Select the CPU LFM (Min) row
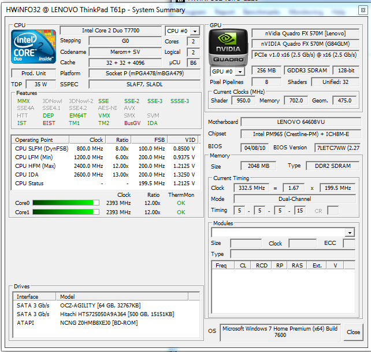371x352 pixels. (105, 157)
